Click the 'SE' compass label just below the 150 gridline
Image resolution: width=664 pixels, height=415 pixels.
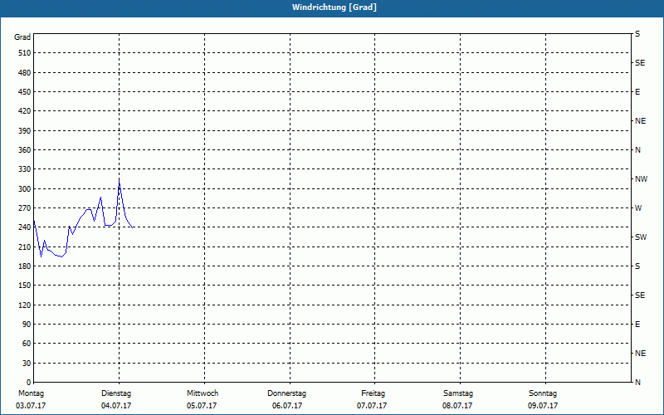pos(640,295)
